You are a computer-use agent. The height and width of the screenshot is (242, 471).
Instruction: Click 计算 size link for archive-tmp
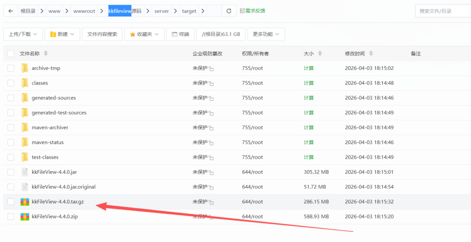[309, 68]
